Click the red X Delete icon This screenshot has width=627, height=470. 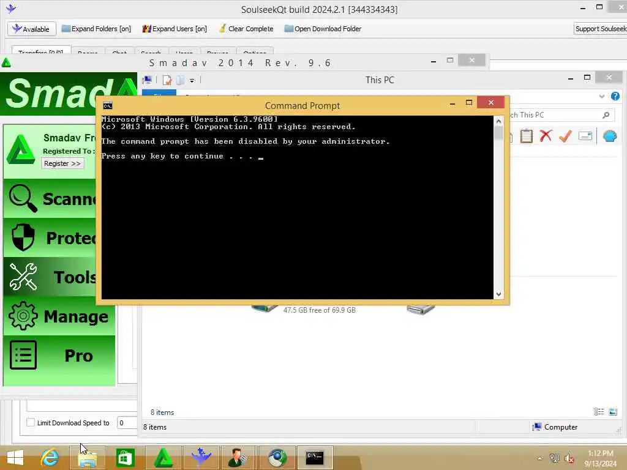[546, 136]
